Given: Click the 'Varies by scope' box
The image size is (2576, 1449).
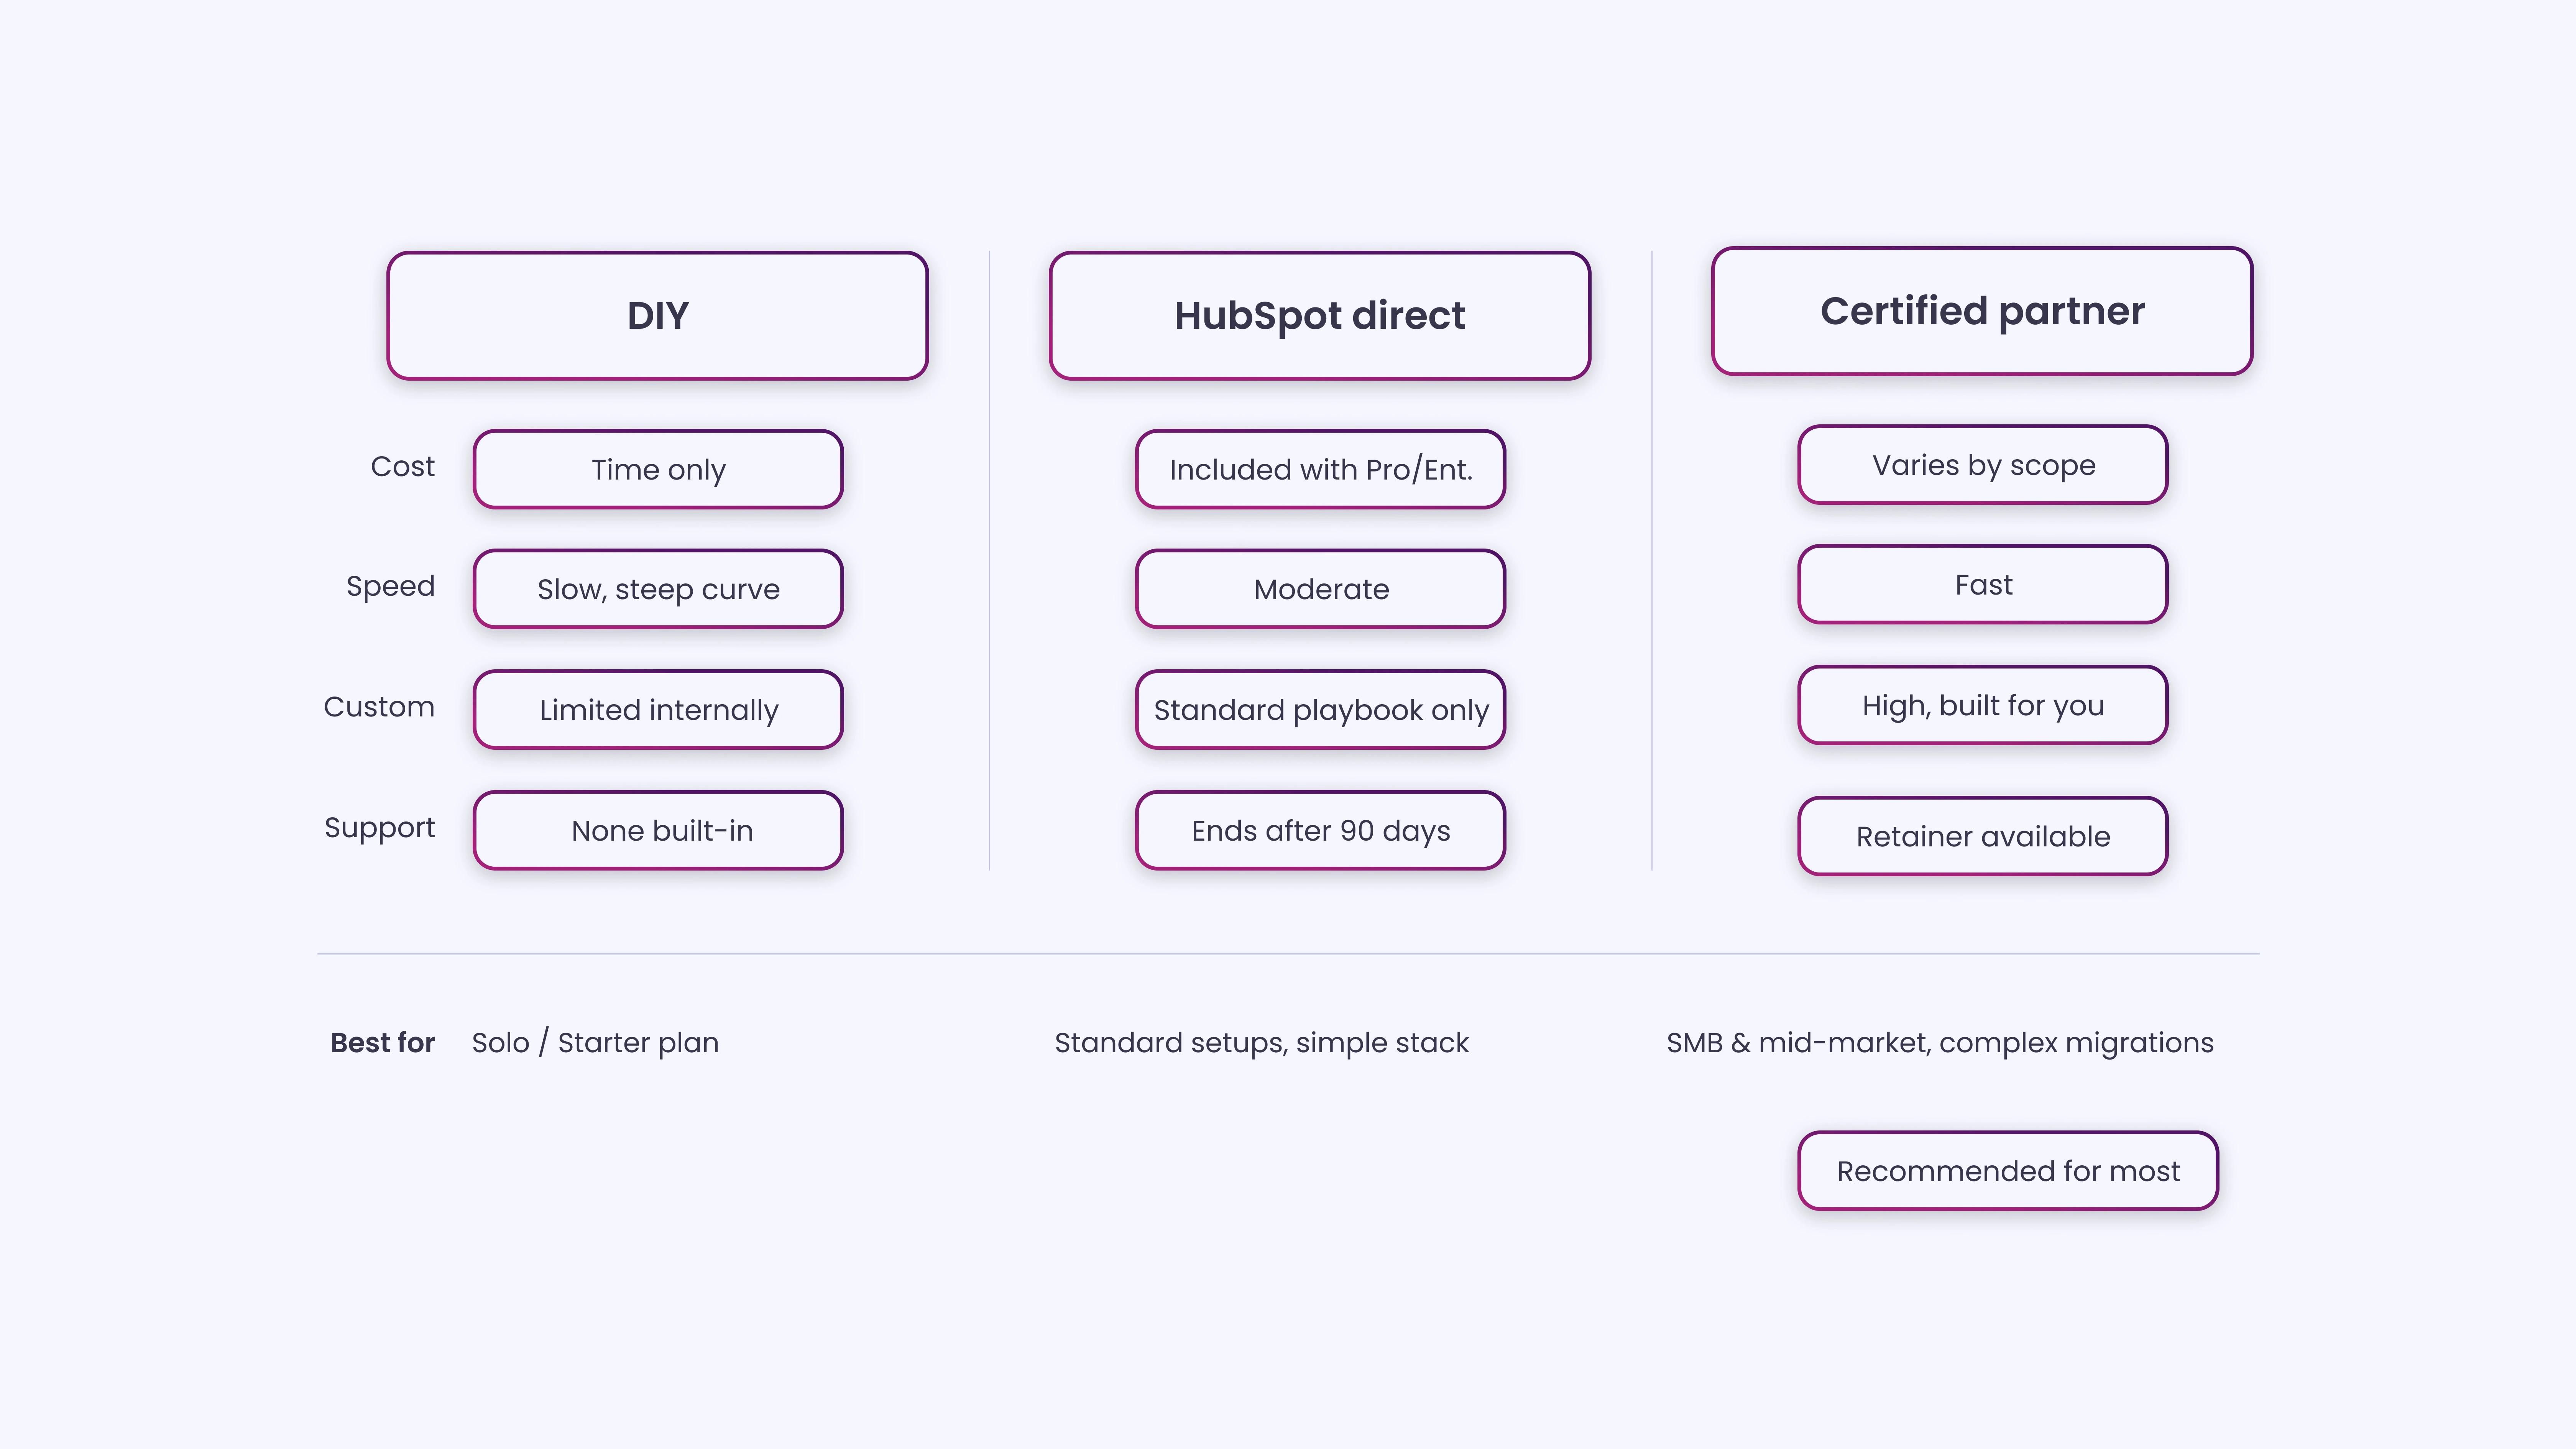Looking at the screenshot, I should coord(1983,465).
